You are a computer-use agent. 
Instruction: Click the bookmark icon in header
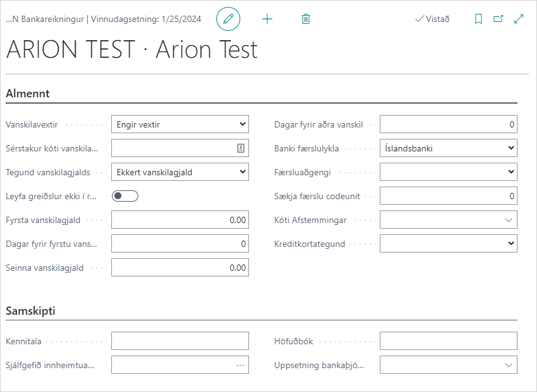point(479,19)
